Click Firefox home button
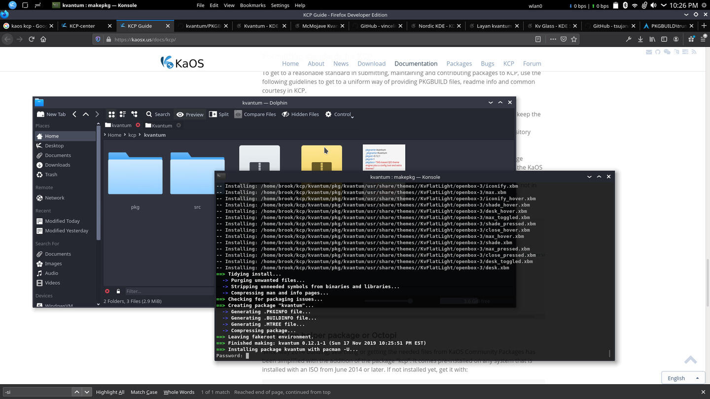This screenshot has width=710, height=399. [x=43, y=39]
